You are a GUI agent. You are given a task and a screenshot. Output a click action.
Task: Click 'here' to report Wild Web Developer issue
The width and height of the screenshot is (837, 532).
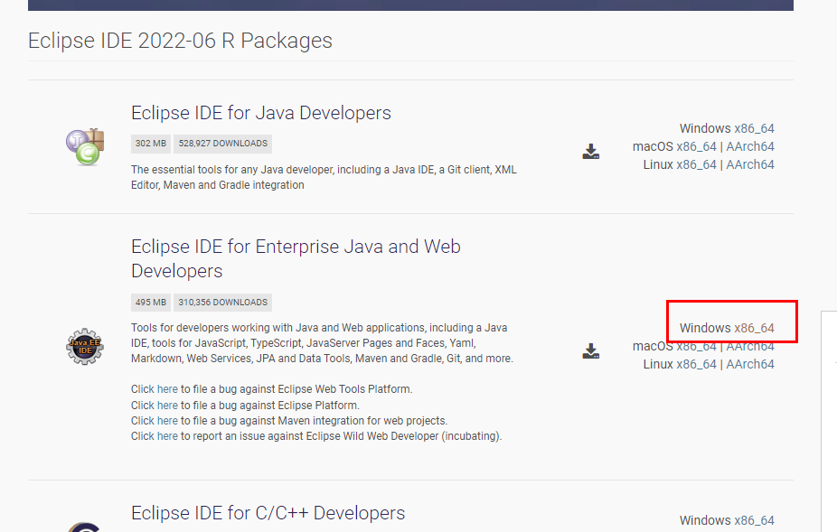[x=167, y=436]
